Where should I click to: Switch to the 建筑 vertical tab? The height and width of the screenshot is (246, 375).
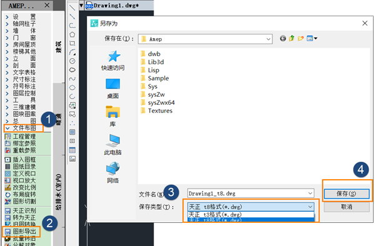click(58, 47)
